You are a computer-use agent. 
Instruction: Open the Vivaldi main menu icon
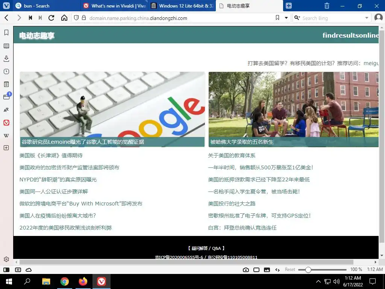[6, 6]
